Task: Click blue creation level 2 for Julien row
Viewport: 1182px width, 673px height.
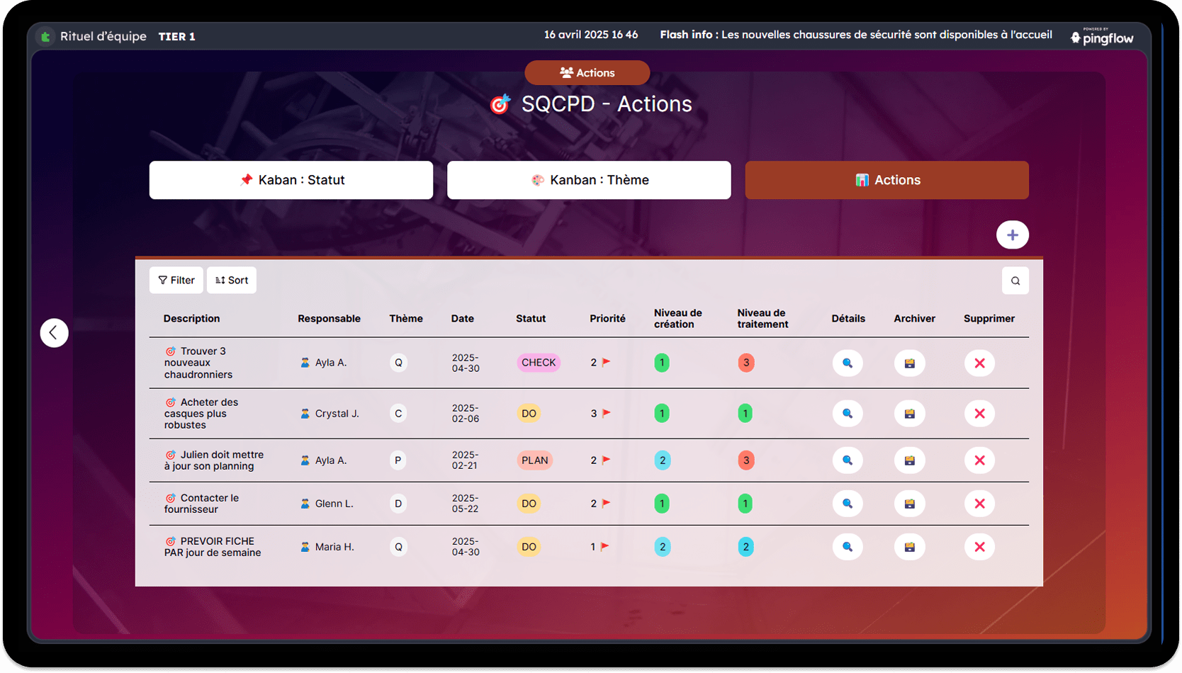Action: tap(662, 460)
